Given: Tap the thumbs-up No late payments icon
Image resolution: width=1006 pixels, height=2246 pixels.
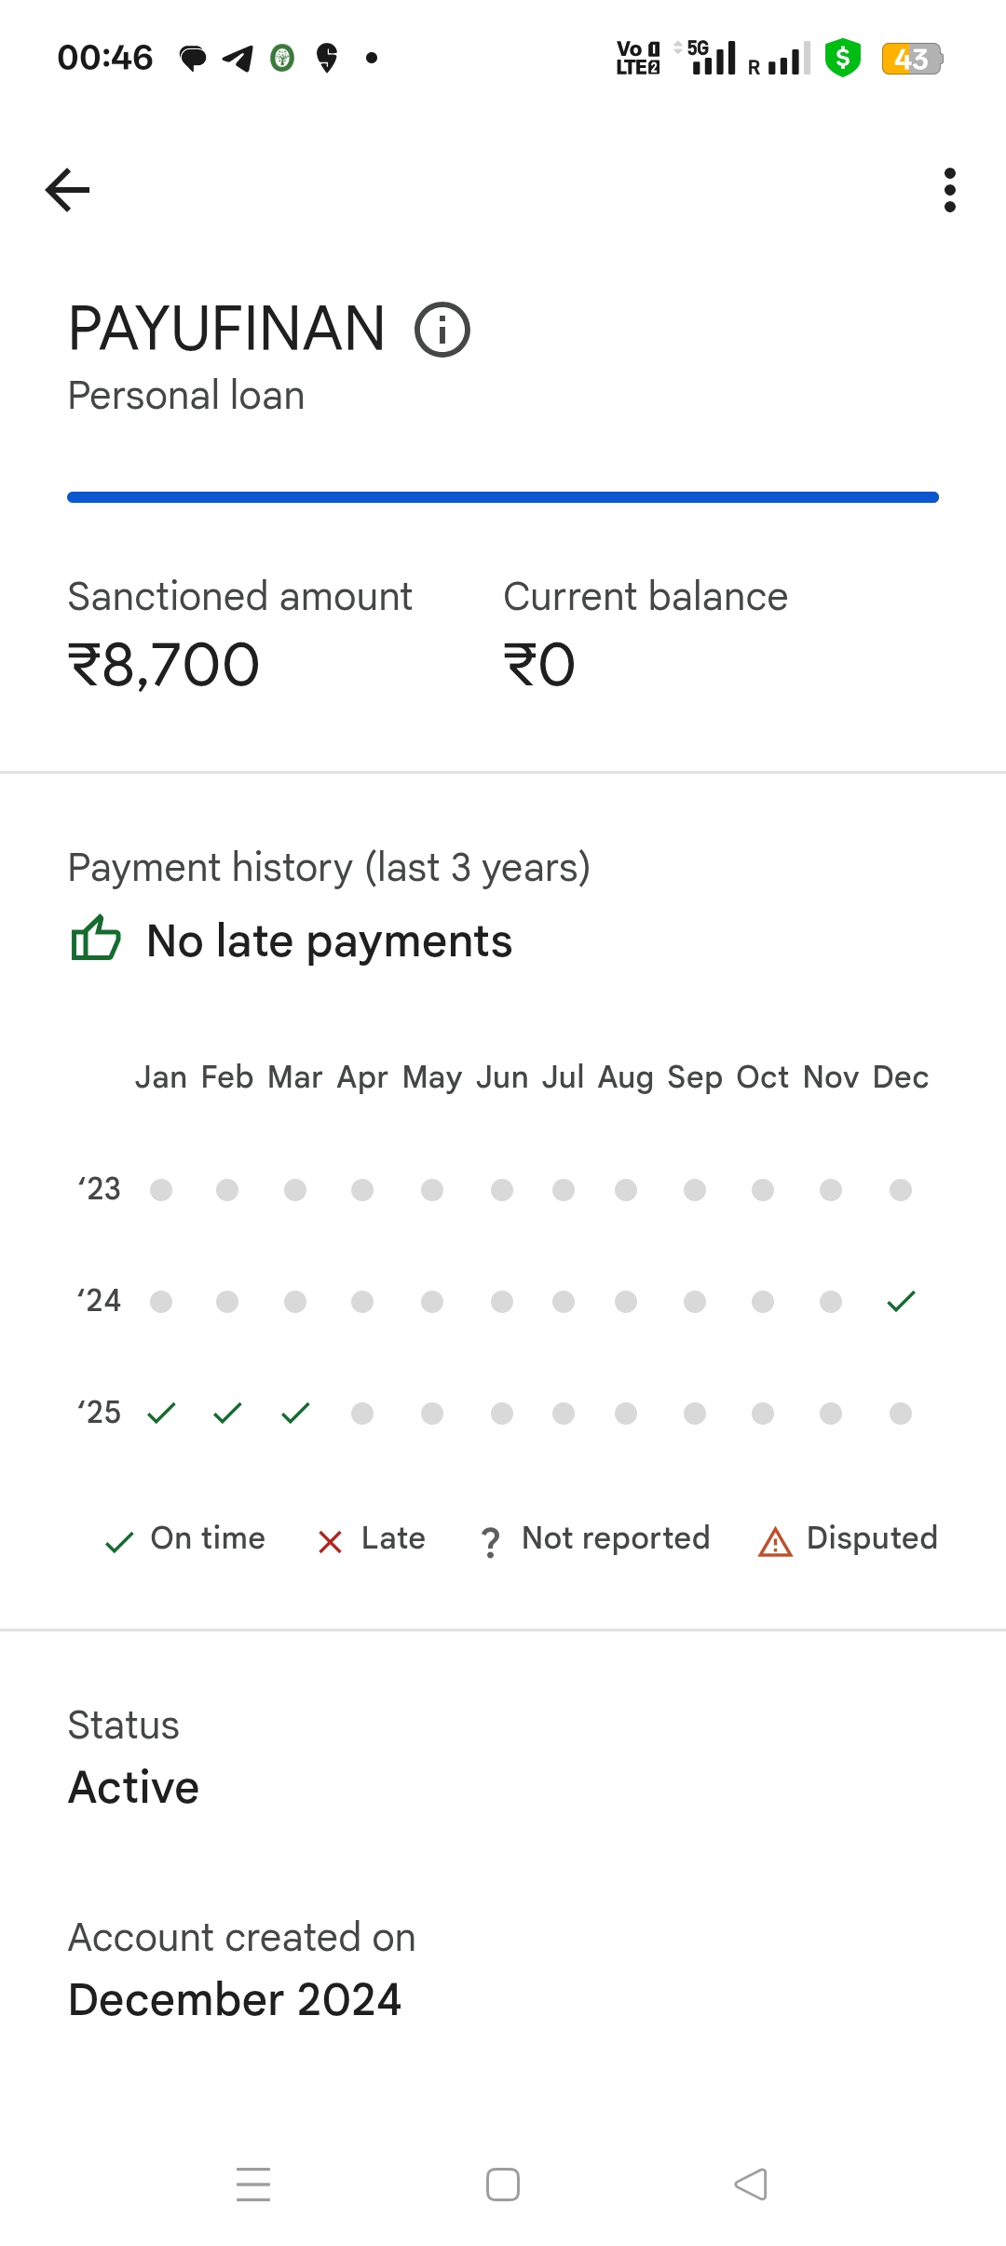Looking at the screenshot, I should click(x=96, y=939).
